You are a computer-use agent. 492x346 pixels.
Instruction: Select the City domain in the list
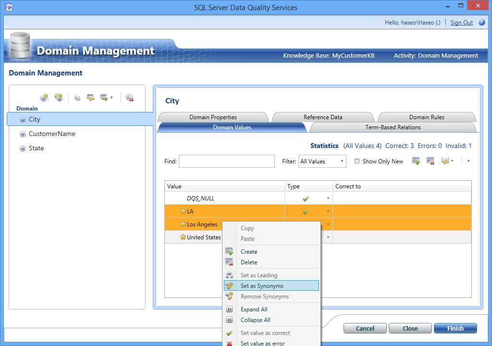point(80,119)
